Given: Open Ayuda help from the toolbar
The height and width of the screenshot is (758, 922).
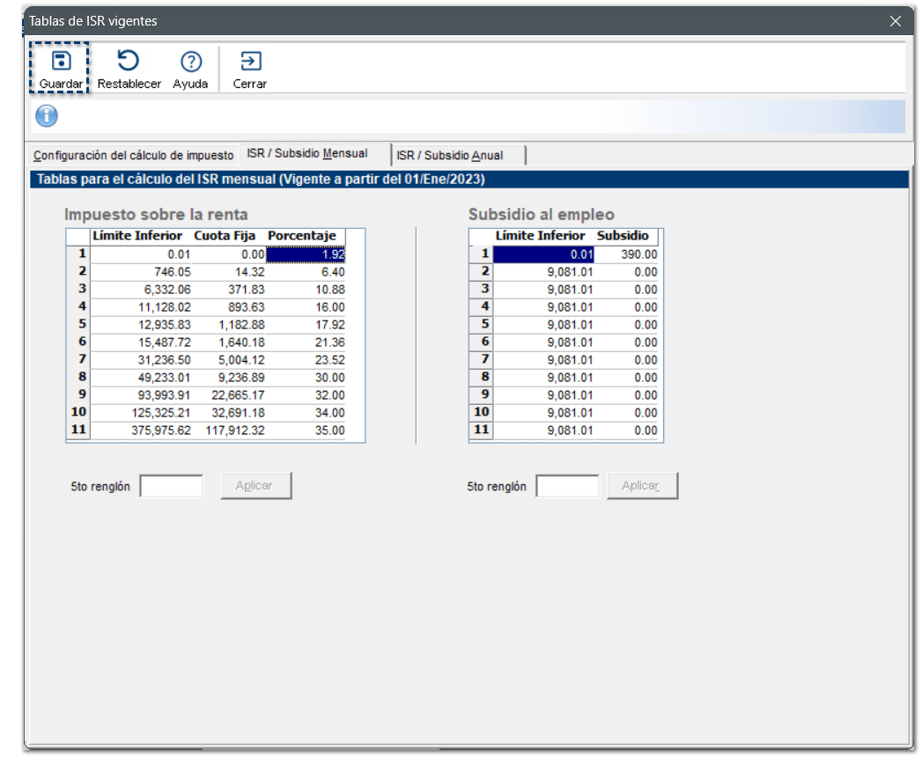Looking at the screenshot, I should point(190,62).
